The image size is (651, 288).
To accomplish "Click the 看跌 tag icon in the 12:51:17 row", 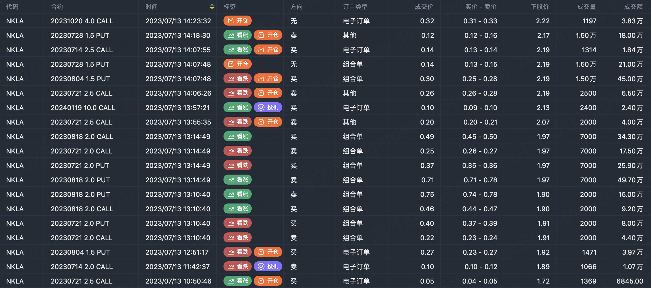I will click(231, 252).
